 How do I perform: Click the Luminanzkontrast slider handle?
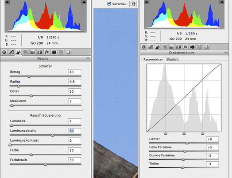point(10,145)
